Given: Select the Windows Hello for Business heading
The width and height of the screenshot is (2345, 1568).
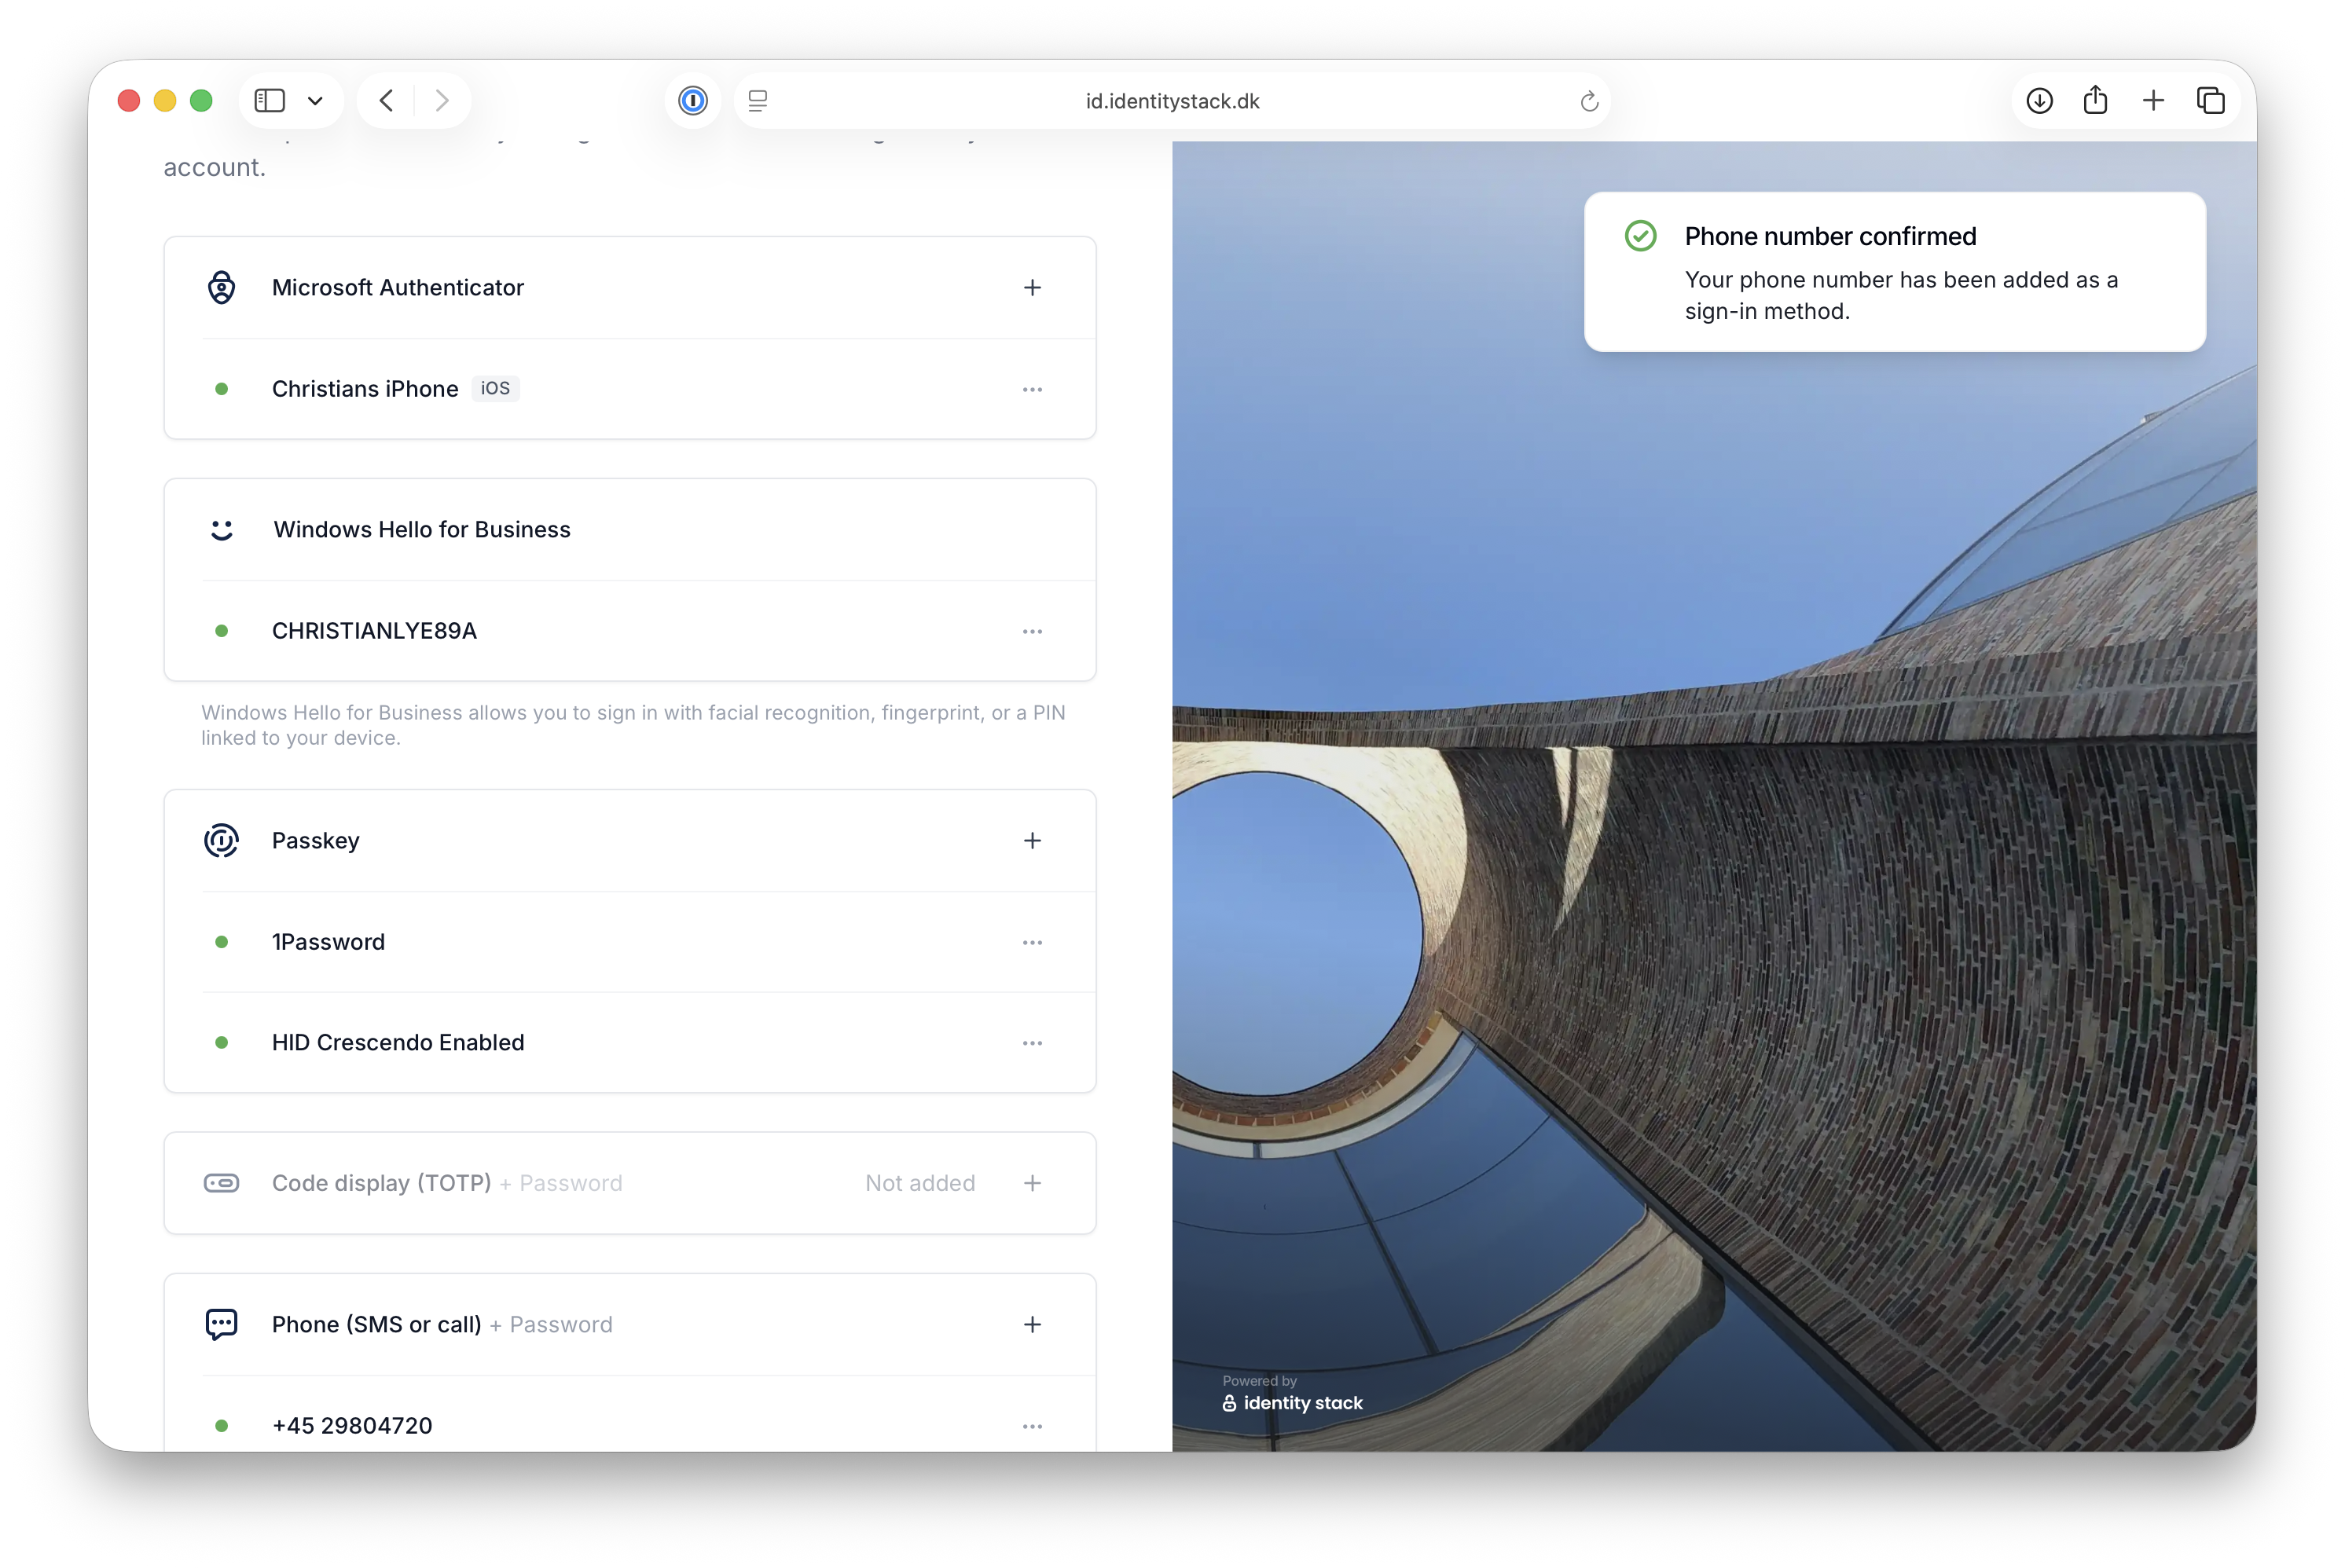Looking at the screenshot, I should pos(421,530).
